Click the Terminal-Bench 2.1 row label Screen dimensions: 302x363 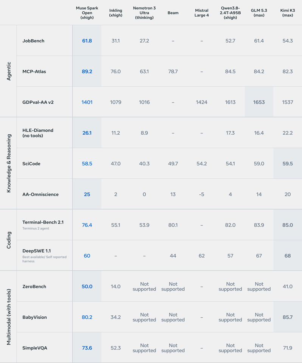(43, 222)
